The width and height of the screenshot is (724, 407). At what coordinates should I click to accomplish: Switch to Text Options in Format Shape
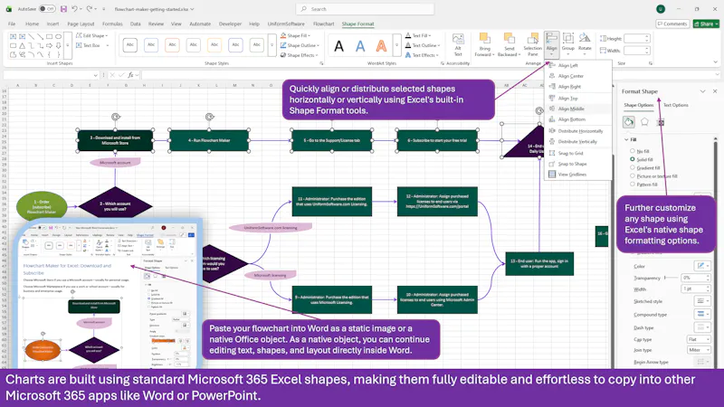click(x=675, y=105)
